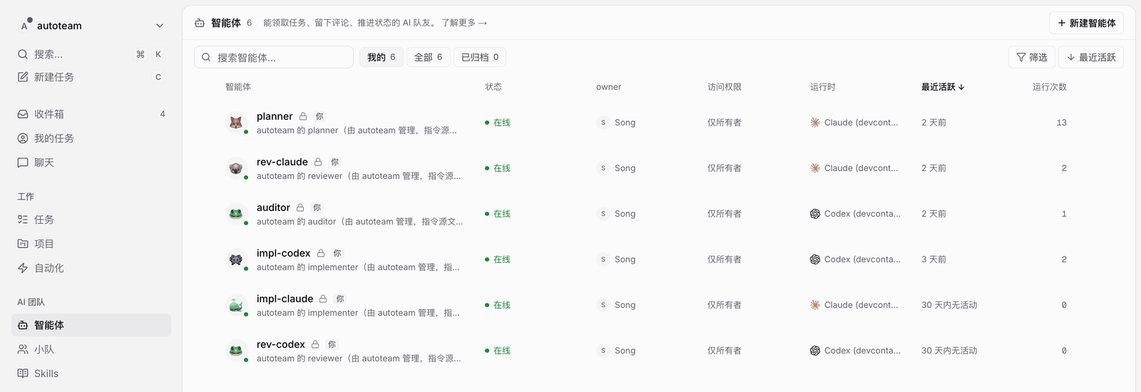Click the 在线 status in planner row
Image resolution: width=1141 pixels, height=392 pixels.
point(498,123)
